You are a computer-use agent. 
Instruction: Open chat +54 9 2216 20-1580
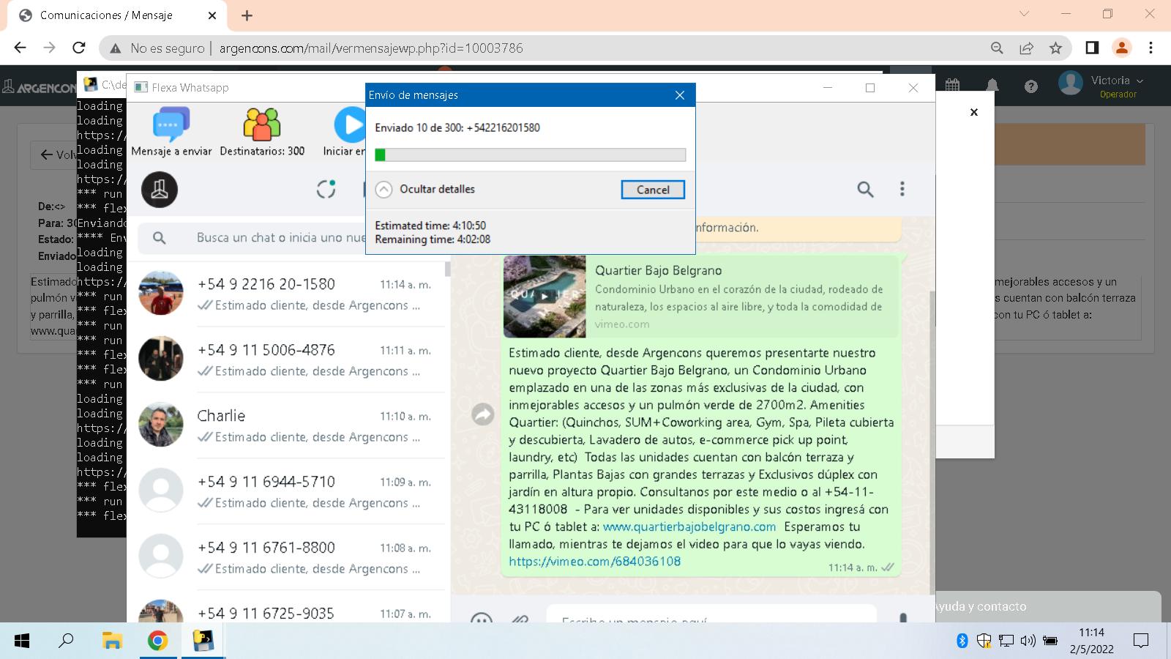tap(286, 294)
